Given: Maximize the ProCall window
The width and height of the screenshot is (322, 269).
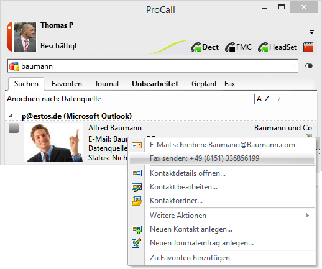Looking at the screenshot, I should 282,7.
